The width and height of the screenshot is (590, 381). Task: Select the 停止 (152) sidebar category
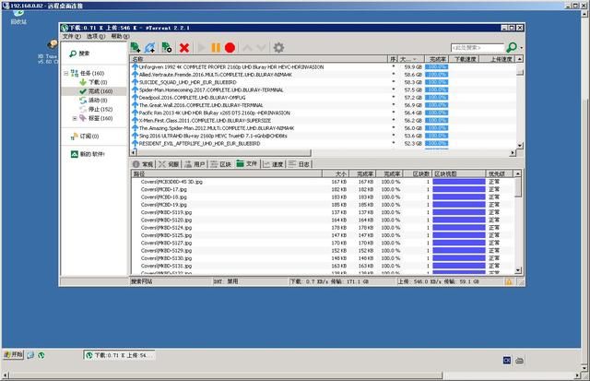tap(96, 109)
